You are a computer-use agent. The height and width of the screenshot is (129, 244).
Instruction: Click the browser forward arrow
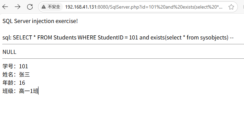coord(18,7)
